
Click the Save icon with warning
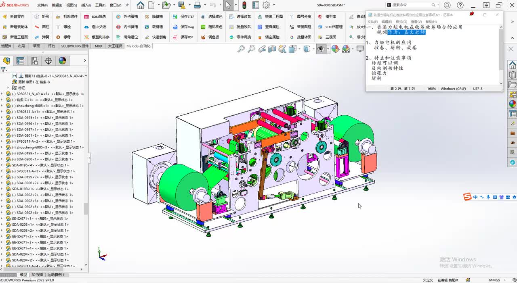181,5
